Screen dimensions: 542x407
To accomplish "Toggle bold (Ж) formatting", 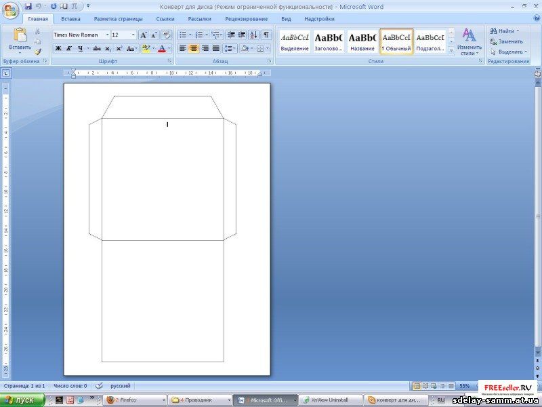I will [x=58, y=48].
